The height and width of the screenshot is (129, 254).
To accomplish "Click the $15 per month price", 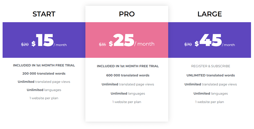I will pyautogui.click(x=49, y=41).
